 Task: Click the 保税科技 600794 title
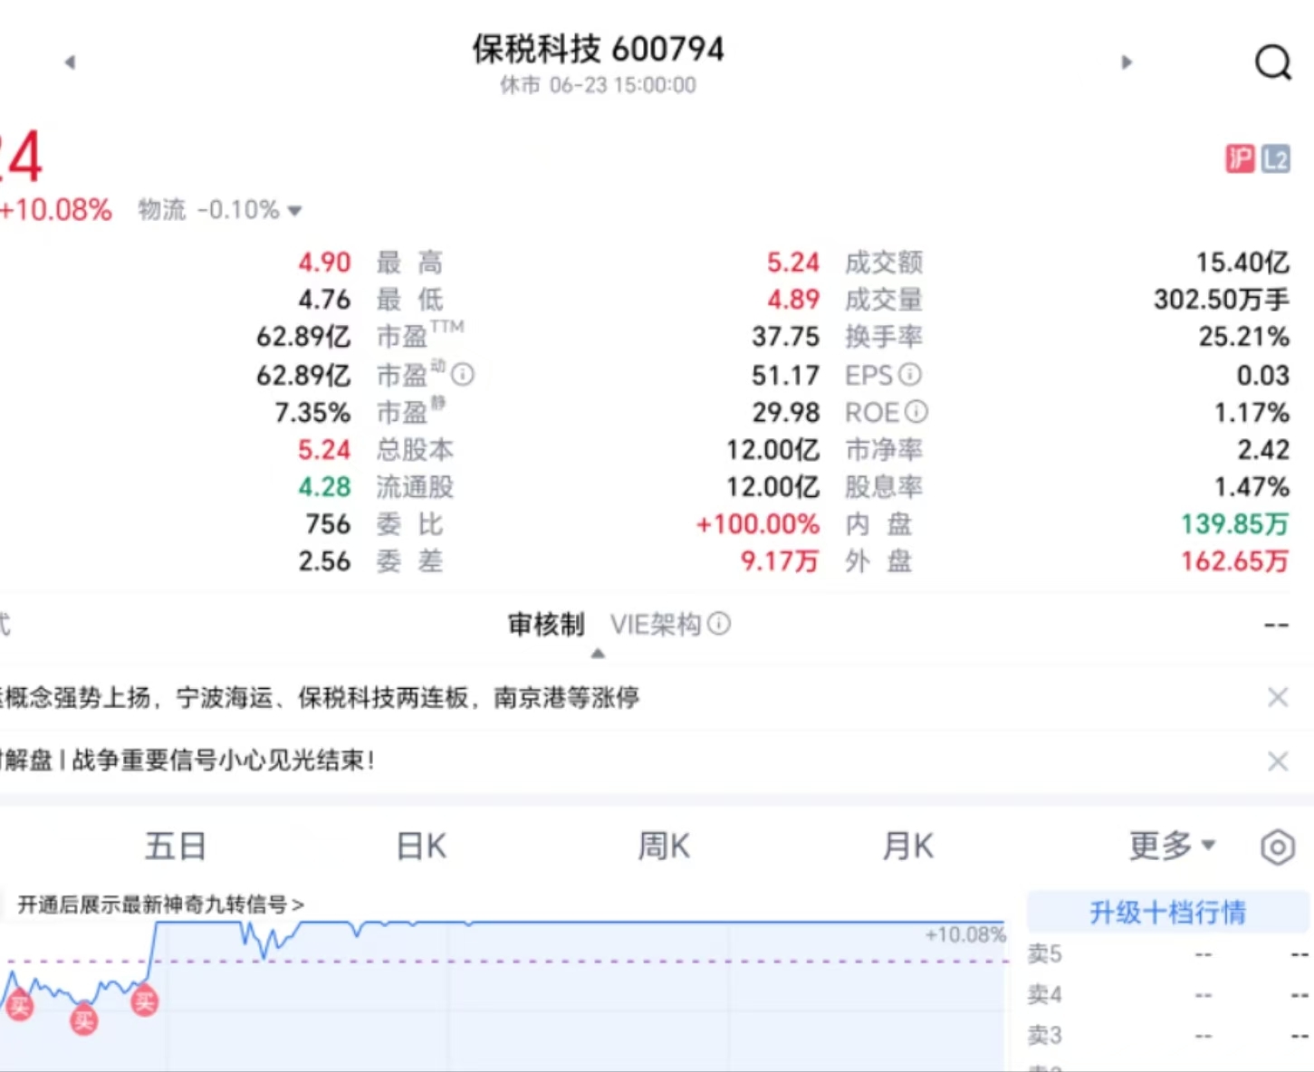tap(598, 49)
